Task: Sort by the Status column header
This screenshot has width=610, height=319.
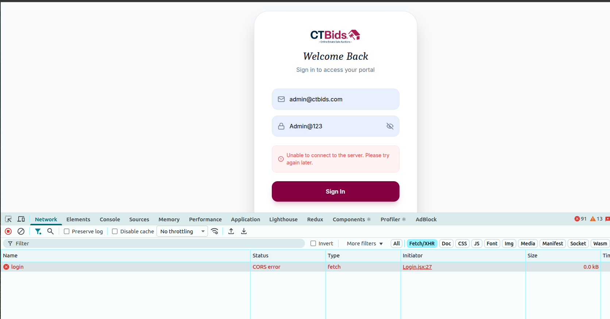Action: (x=288, y=256)
